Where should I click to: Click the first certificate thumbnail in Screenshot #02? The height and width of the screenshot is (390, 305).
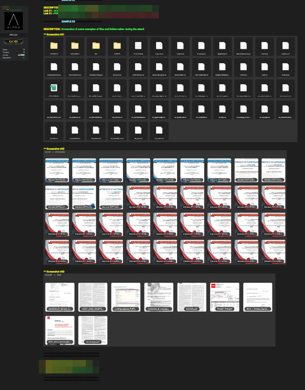coord(57,170)
